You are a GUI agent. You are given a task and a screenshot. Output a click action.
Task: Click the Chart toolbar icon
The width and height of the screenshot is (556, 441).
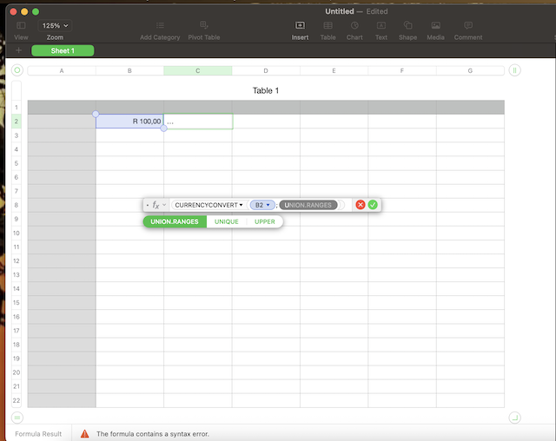(354, 25)
